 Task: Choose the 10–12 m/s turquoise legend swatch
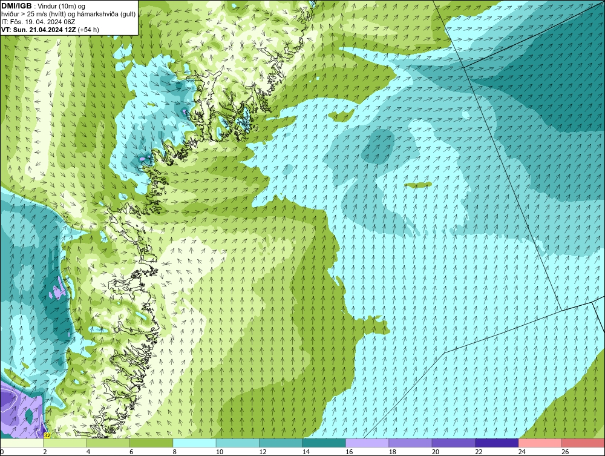coord(238,443)
